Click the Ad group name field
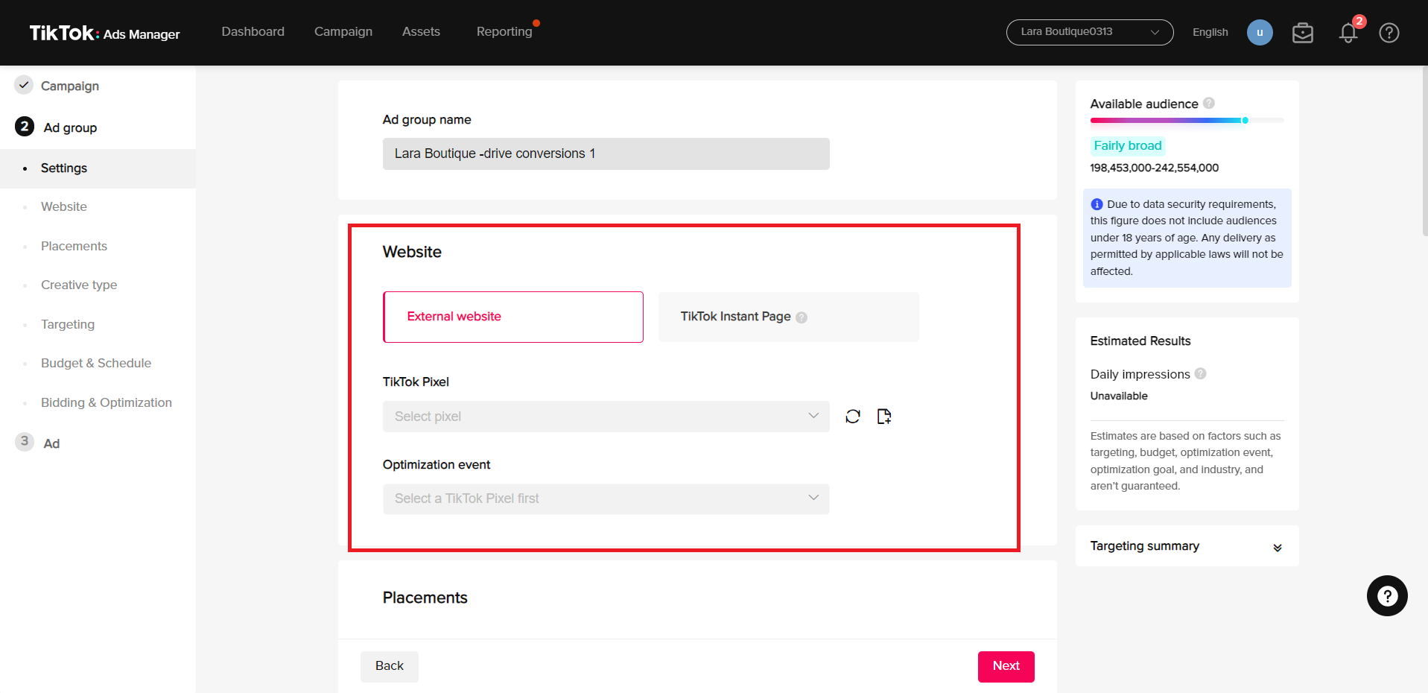This screenshot has width=1428, height=693. (606, 154)
